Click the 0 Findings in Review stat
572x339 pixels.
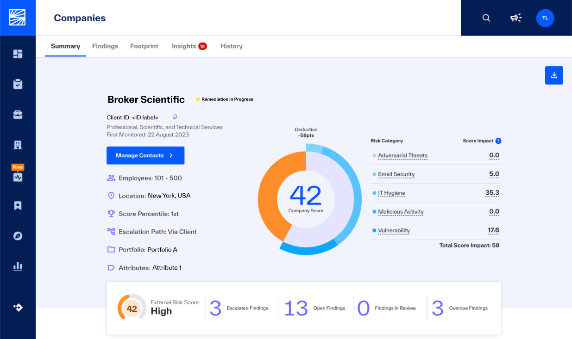387,308
